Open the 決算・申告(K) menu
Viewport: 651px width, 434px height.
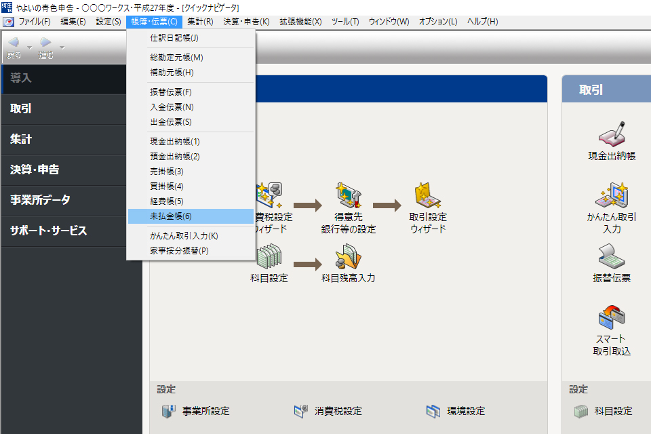click(246, 22)
